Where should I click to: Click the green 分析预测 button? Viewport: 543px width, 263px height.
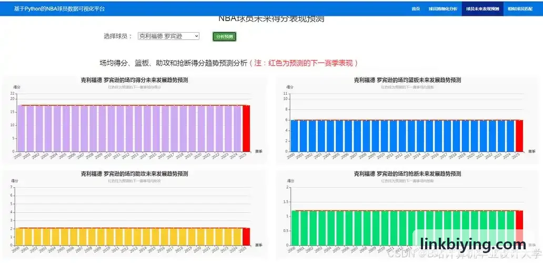click(x=224, y=36)
